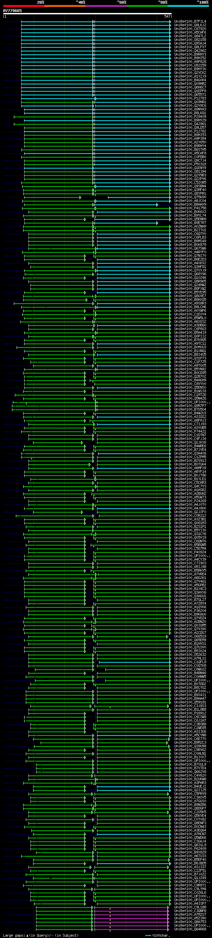Click the green ~80% color scale segment
212x938 pixels.
click(147, 6)
